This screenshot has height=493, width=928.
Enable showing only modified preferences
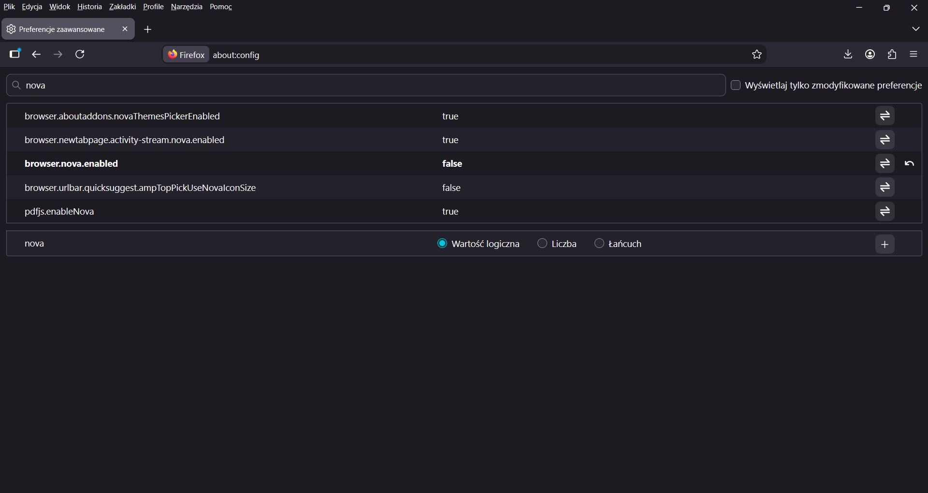coord(736,85)
